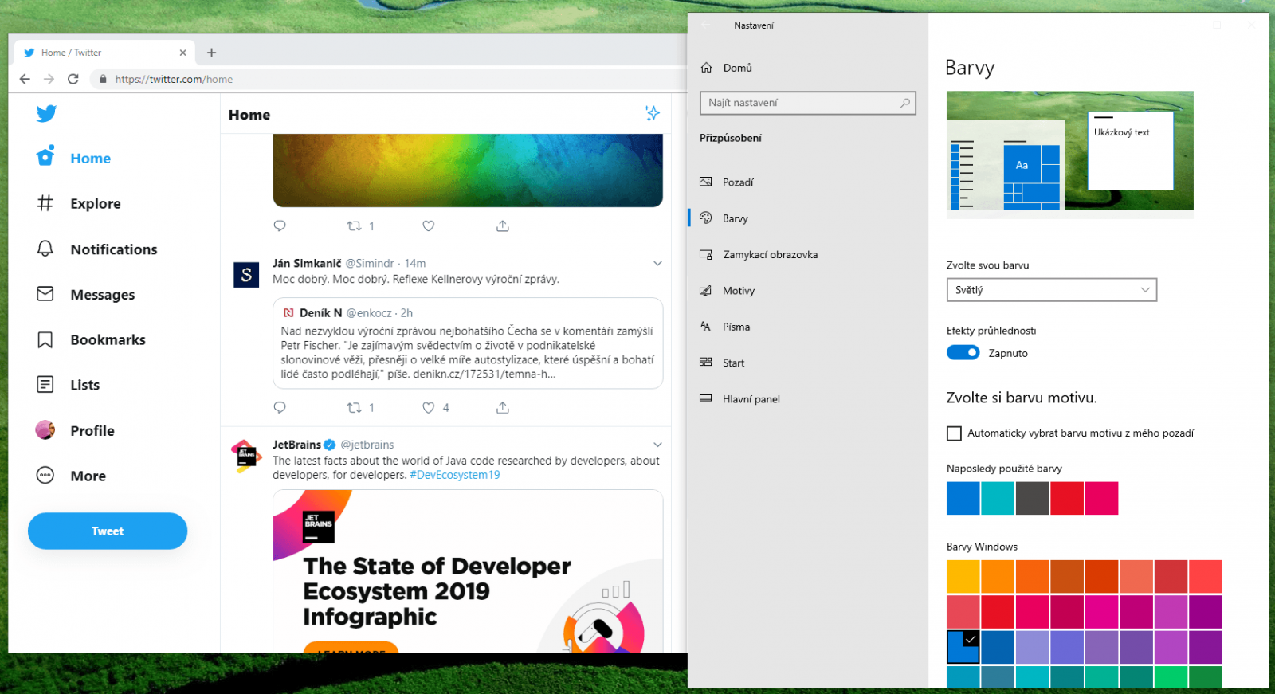Go back using Nastavení back arrow
The height and width of the screenshot is (694, 1275).
tap(705, 25)
